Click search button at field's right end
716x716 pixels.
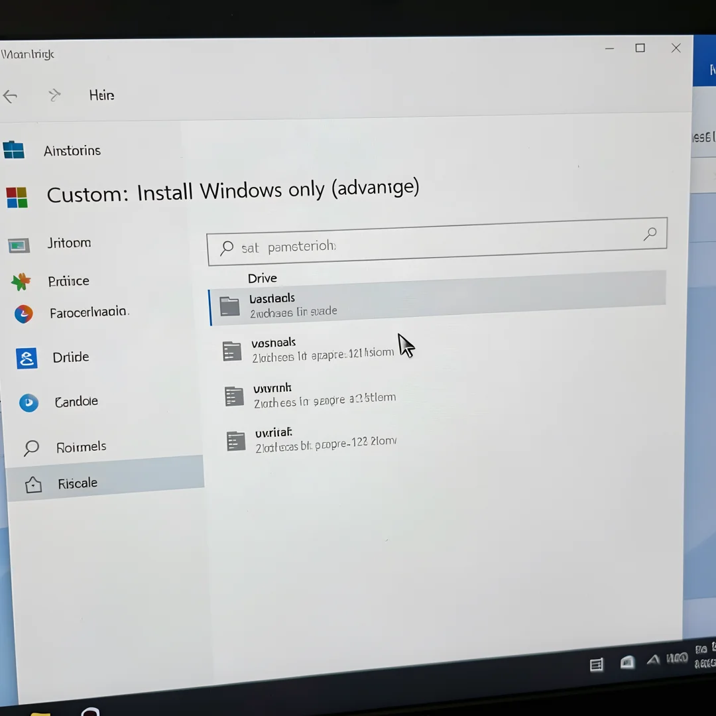(650, 234)
